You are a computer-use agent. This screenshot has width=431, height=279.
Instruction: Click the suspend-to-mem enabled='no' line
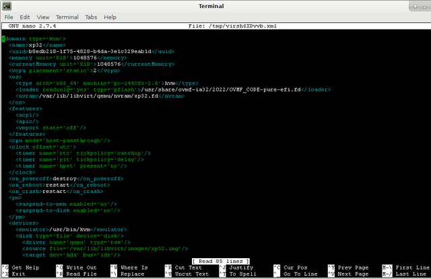66,204
